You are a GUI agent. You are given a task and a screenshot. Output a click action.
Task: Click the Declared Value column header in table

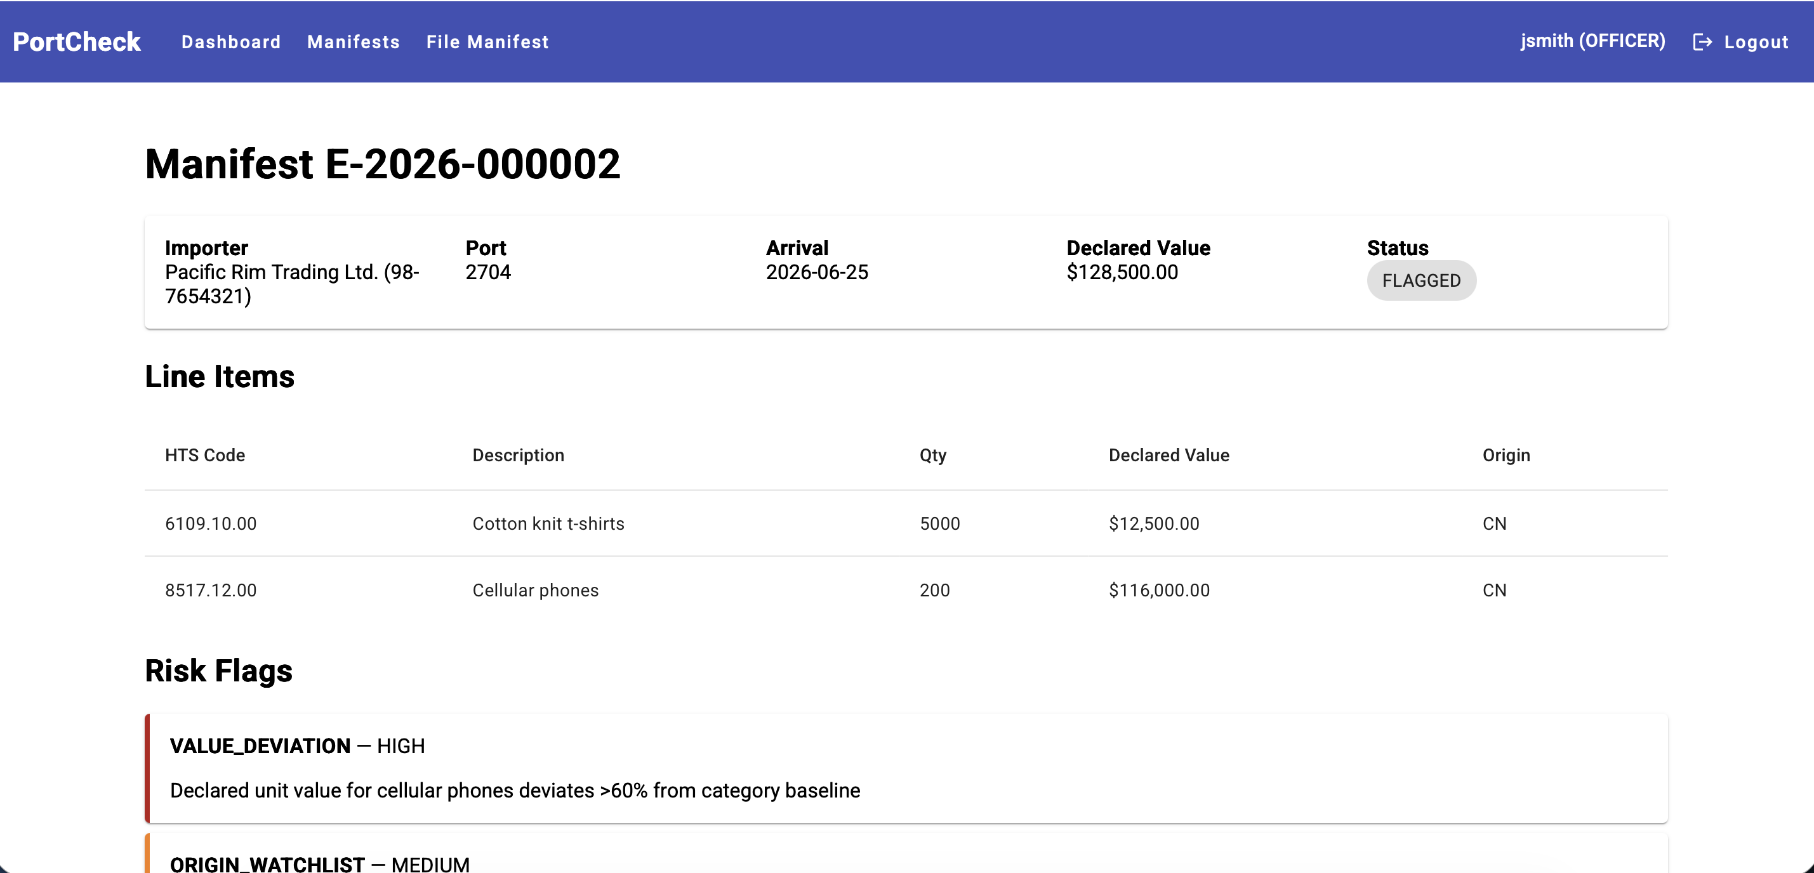[1169, 455]
